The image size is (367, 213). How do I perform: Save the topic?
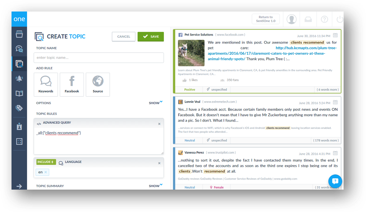(151, 36)
